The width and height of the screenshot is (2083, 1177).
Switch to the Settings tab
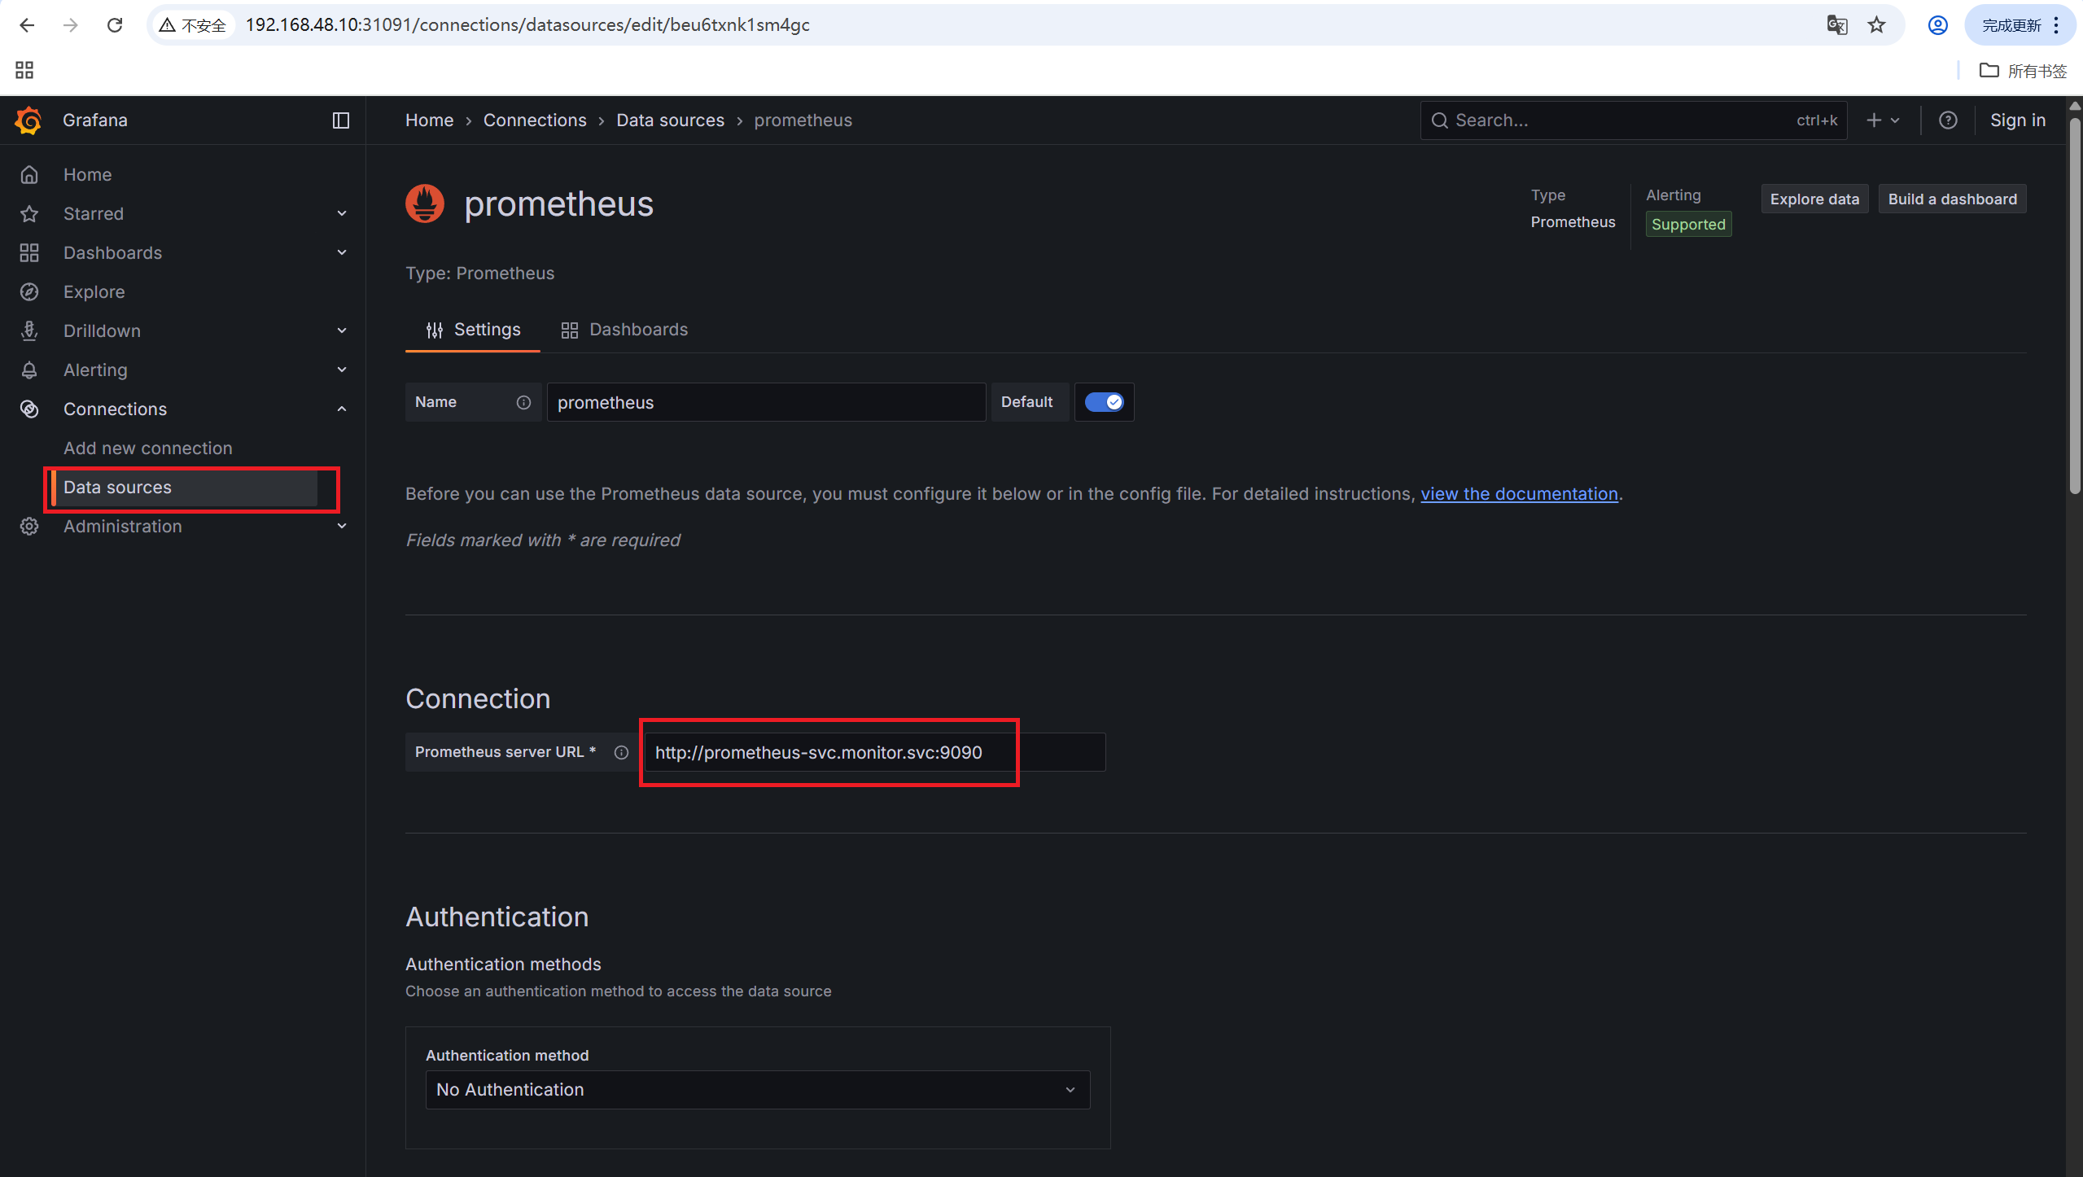(473, 330)
